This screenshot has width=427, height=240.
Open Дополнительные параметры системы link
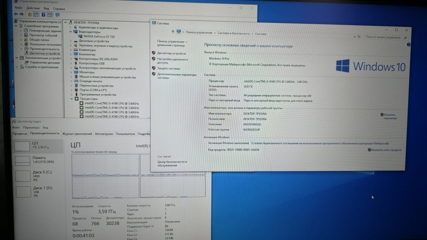click(176, 76)
